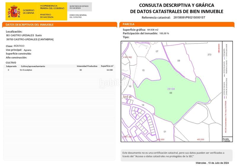Image resolution: width=237 pixels, height=167 pixels.
Task: Click the block number 28158 label
Action: pos(171,89)
